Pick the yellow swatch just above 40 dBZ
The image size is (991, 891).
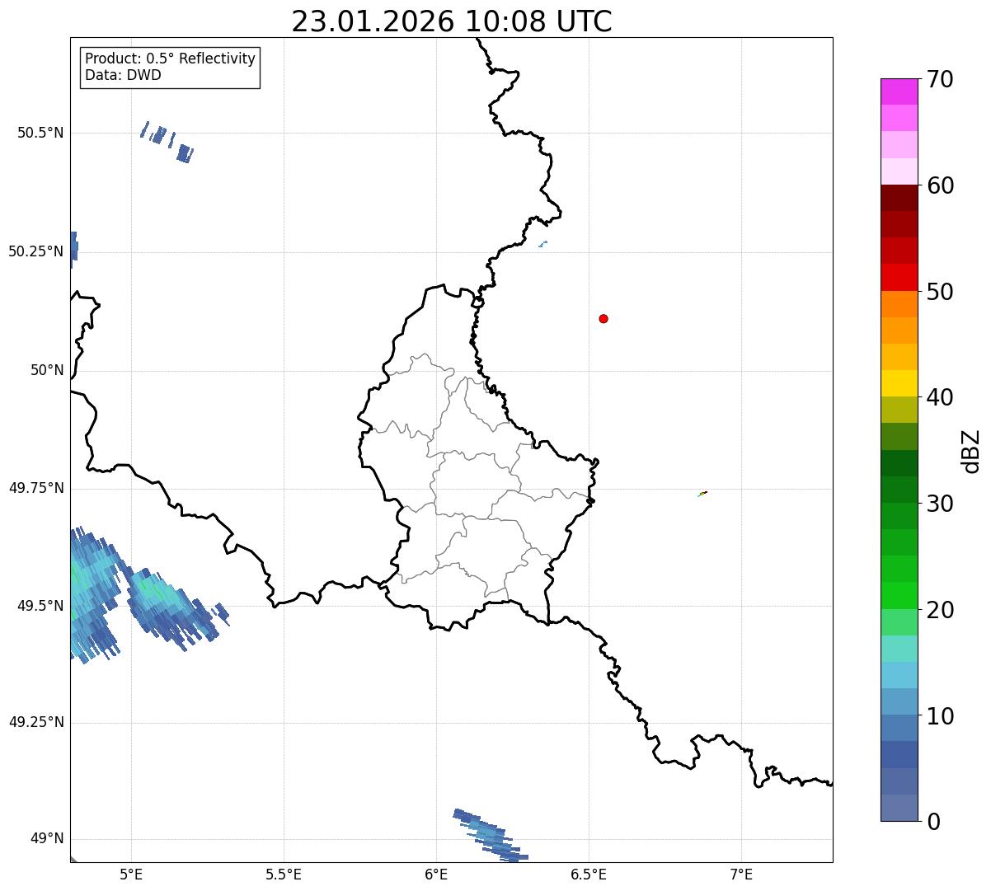pos(899,383)
